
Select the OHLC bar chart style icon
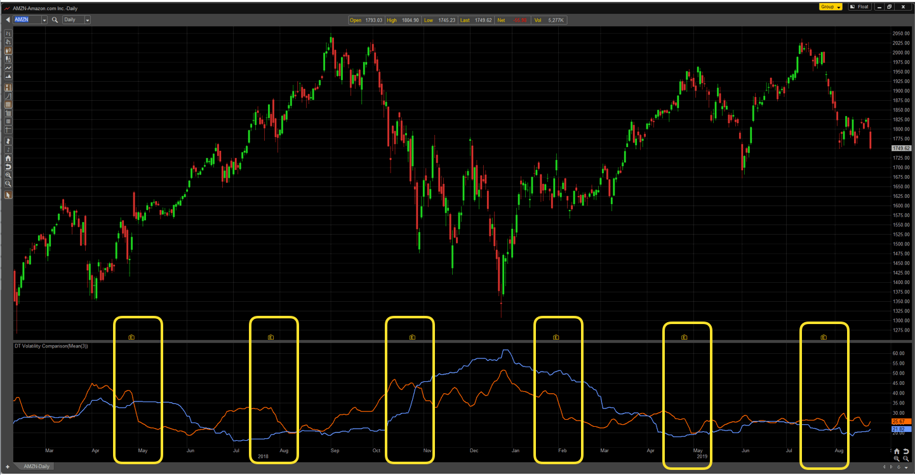(x=8, y=33)
